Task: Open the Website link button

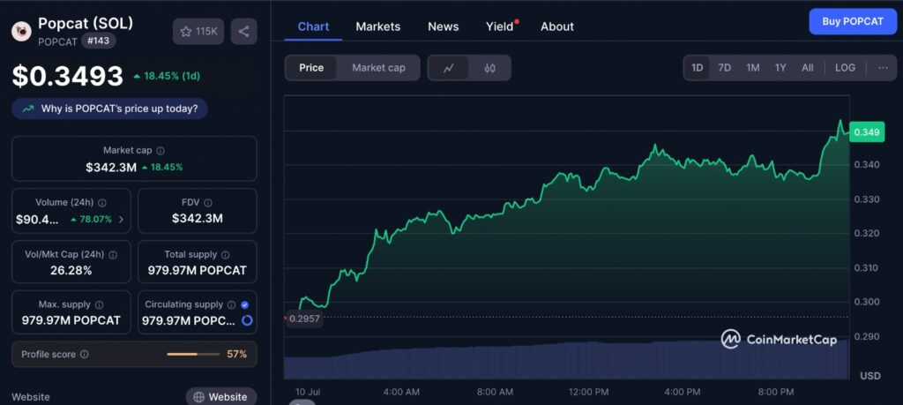Action: pyautogui.click(x=221, y=397)
